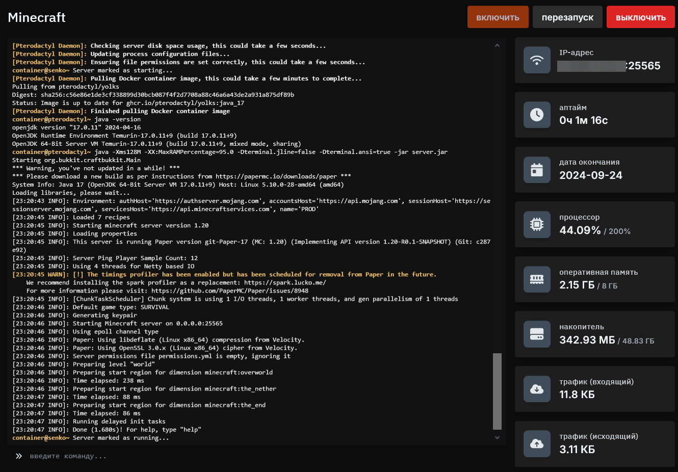Click the 'Default game type: SURVIVAL' line
This screenshot has width=678, height=472.
pos(91,307)
